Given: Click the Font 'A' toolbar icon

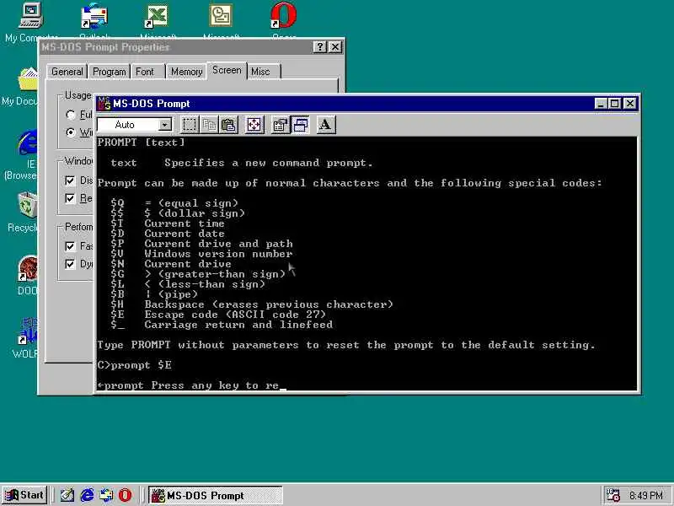Looking at the screenshot, I should [x=326, y=125].
